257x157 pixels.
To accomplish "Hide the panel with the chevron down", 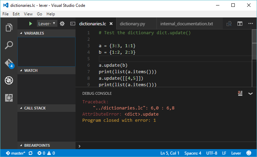I will tap(251, 93).
